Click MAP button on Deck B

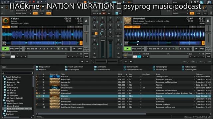point(208,57)
